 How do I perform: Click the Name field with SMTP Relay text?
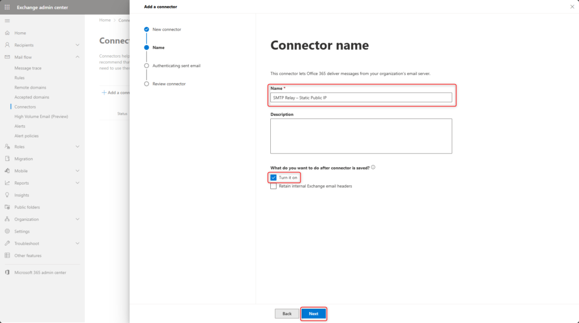361,98
